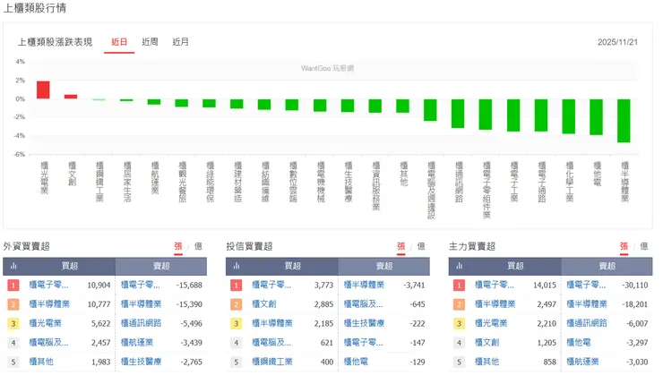
Task: Click 10,904 value in 外資 買超 list
Action: click(x=99, y=285)
